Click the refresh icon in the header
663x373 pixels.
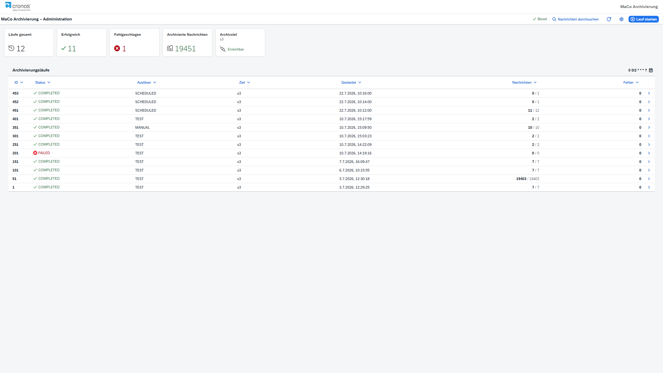(609, 19)
